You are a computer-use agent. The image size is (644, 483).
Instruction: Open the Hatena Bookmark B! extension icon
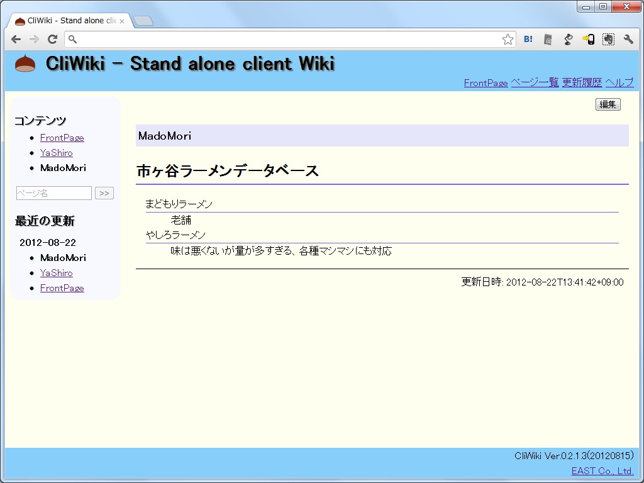[x=528, y=39]
